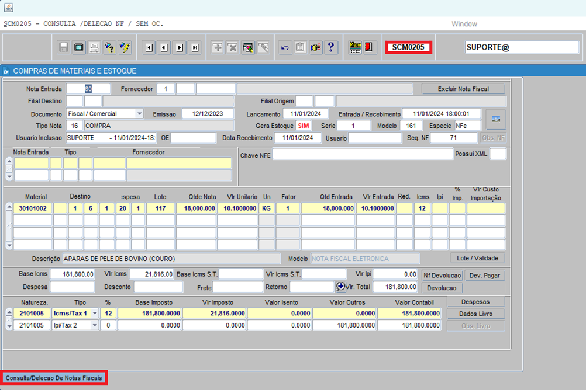Click the printer icon in toolbar
The height and width of the screenshot is (390, 586).
point(94,47)
